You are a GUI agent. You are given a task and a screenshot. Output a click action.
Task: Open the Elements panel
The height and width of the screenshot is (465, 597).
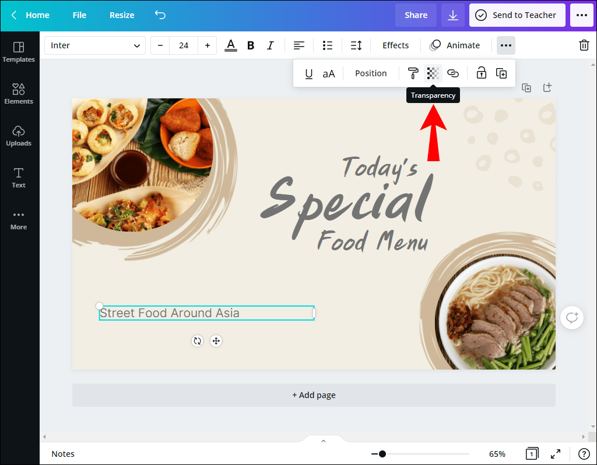pyautogui.click(x=19, y=93)
